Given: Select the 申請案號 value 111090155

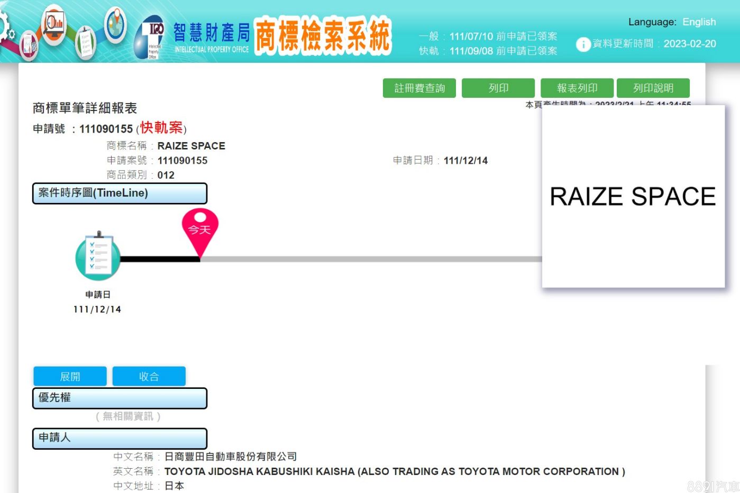Looking at the screenshot, I should point(182,161).
